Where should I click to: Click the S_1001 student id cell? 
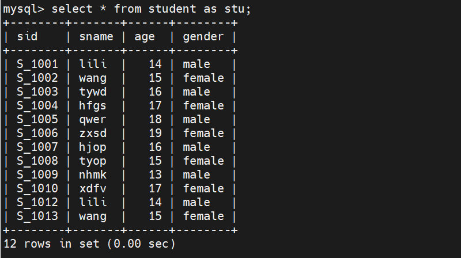pyautogui.click(x=37, y=64)
